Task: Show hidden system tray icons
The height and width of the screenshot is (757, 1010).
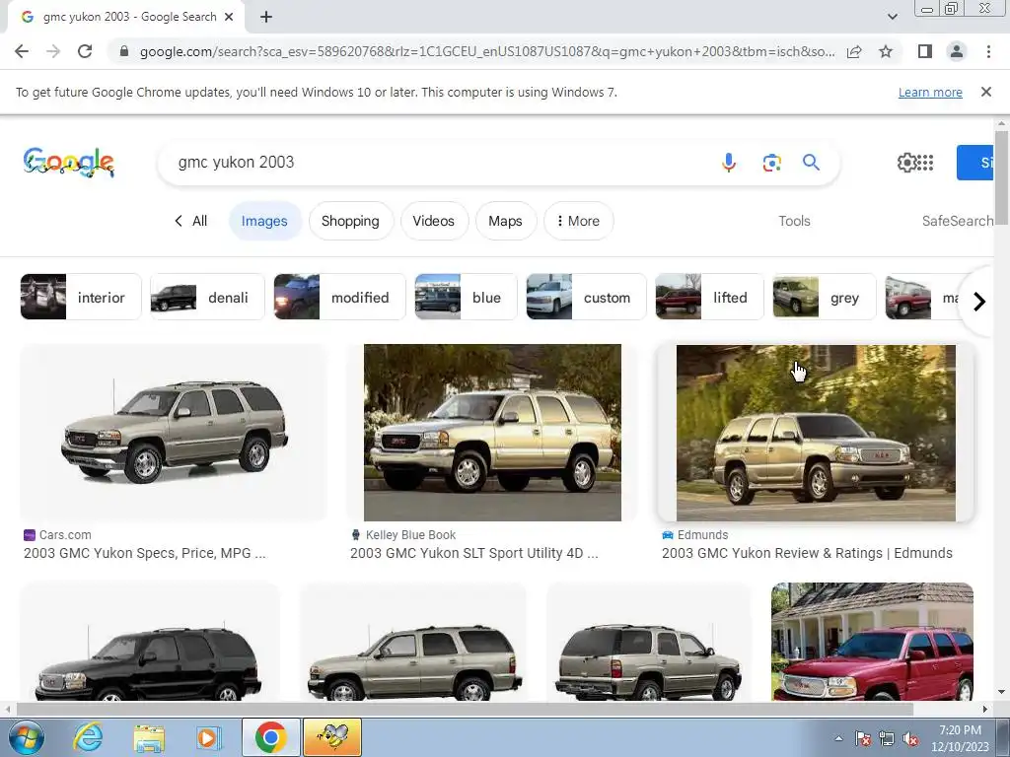Action: [838, 738]
